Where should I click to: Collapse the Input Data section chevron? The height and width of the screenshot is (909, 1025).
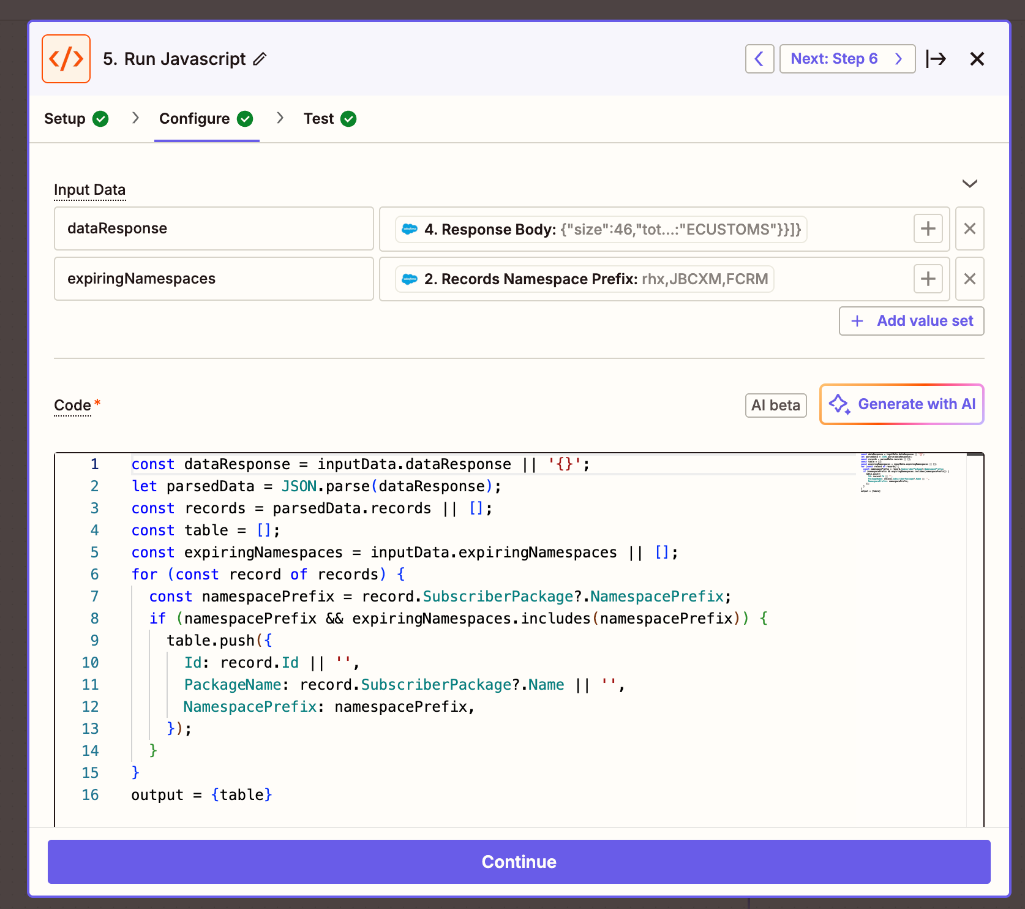[970, 184]
